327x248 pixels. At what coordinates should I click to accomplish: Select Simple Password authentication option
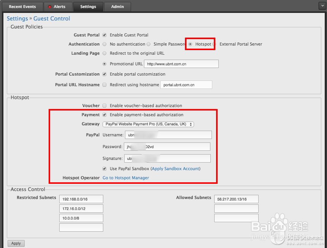148,44
